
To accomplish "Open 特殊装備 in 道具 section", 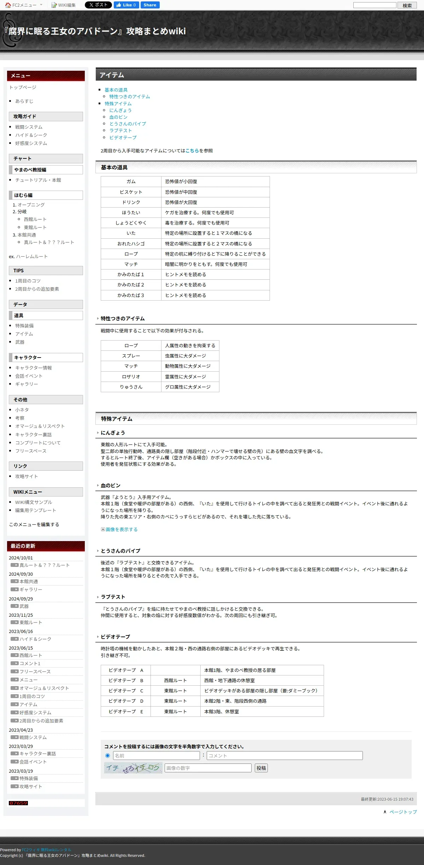I will (x=24, y=326).
